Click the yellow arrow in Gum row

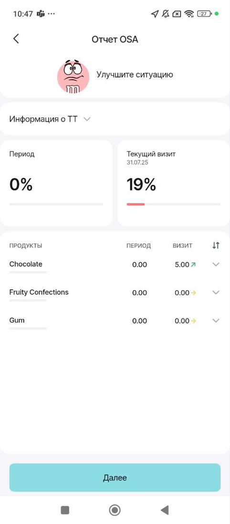coord(193,321)
